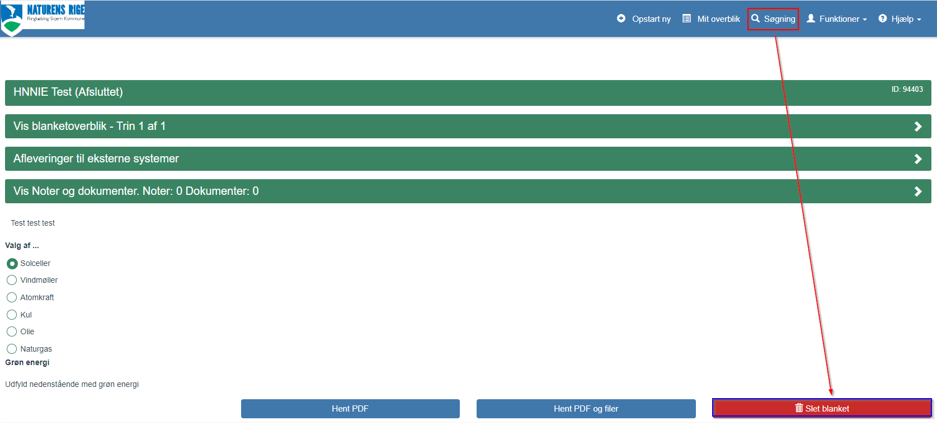This screenshot has width=937, height=425.
Task: Go to Mit overblik
Action: [x=712, y=19]
